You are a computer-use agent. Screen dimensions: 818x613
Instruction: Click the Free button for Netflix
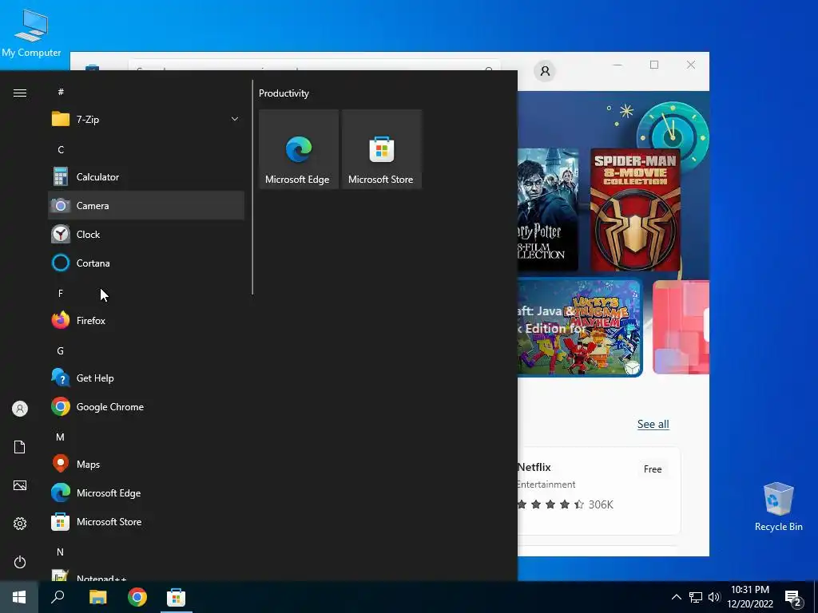652,469
